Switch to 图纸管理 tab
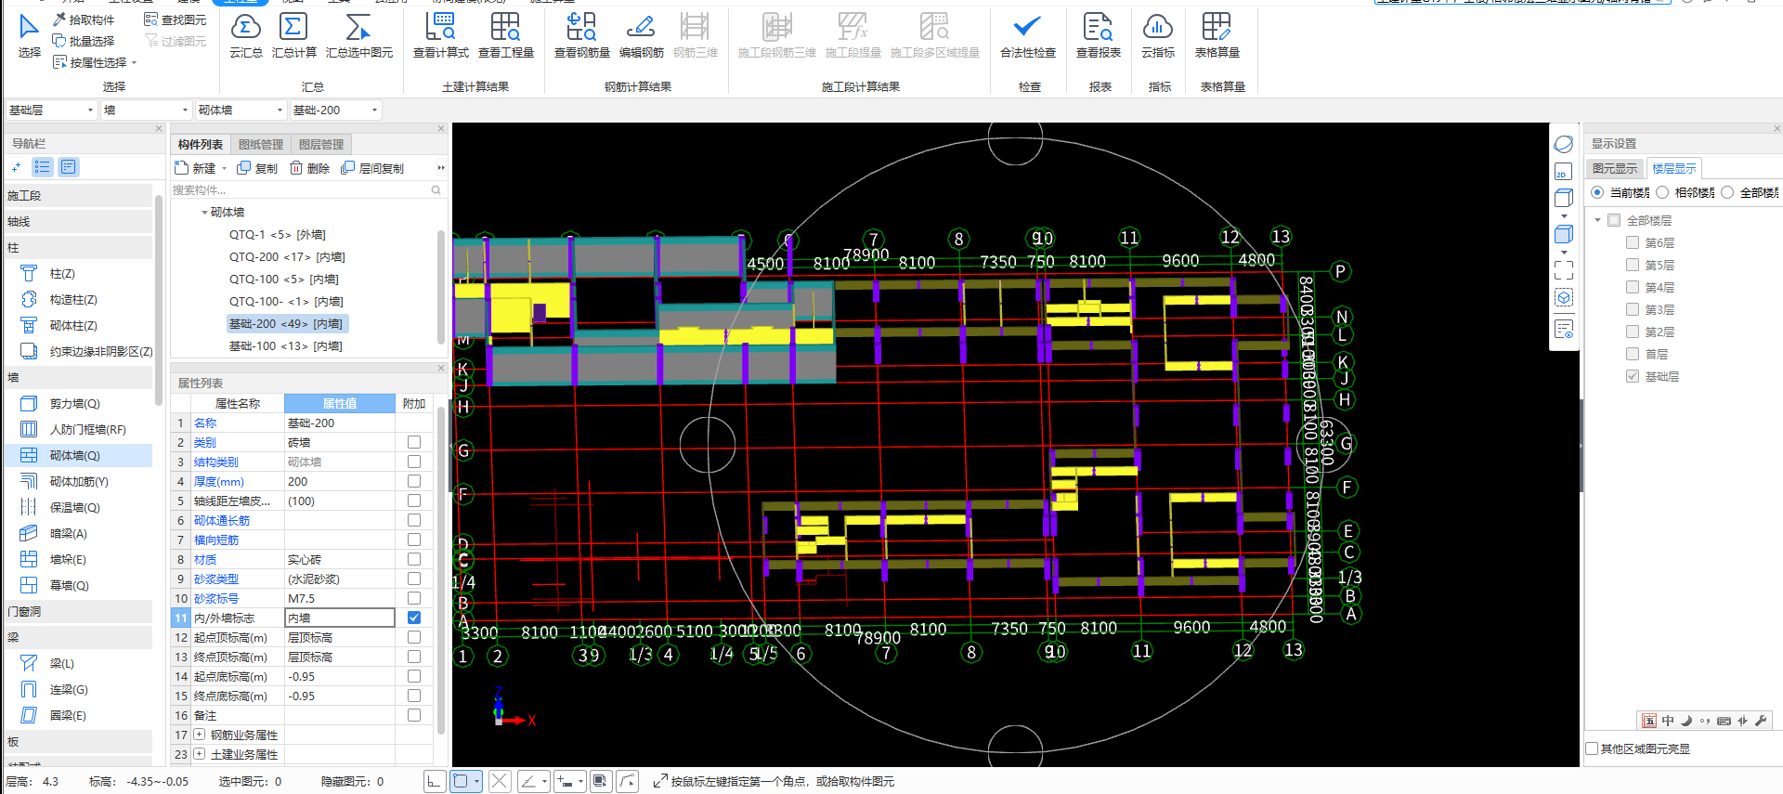The width and height of the screenshot is (1783, 794). [x=261, y=144]
